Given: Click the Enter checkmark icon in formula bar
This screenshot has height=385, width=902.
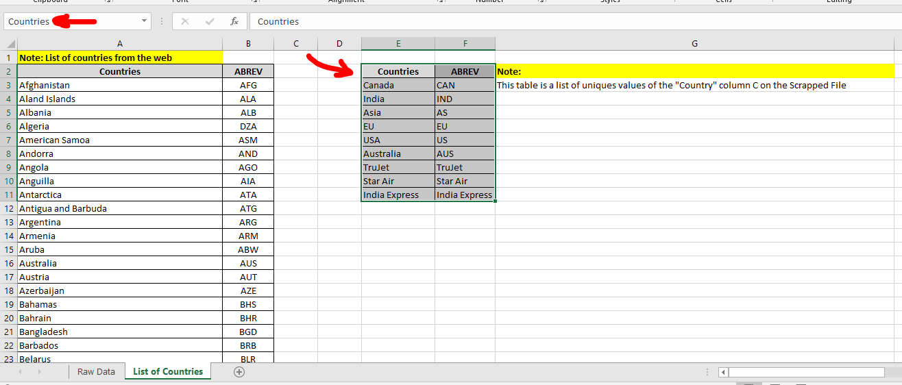Looking at the screenshot, I should point(210,21).
